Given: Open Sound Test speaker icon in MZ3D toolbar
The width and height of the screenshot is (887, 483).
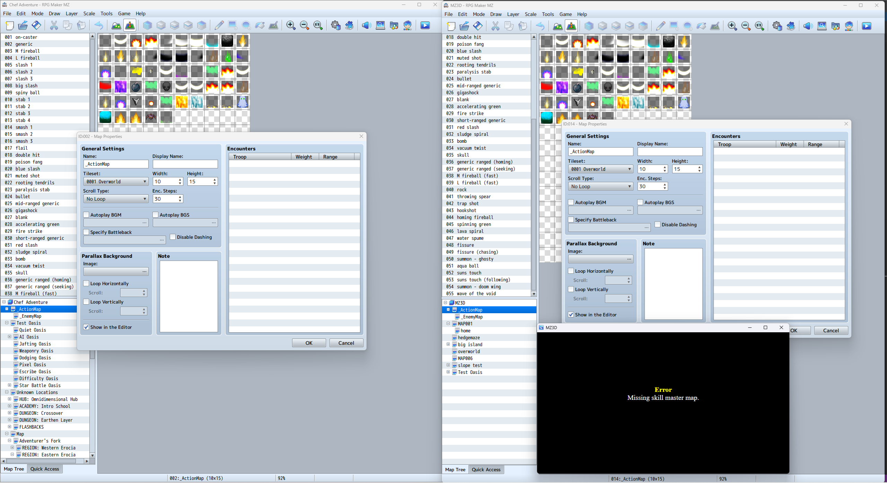Looking at the screenshot, I should [x=808, y=26].
